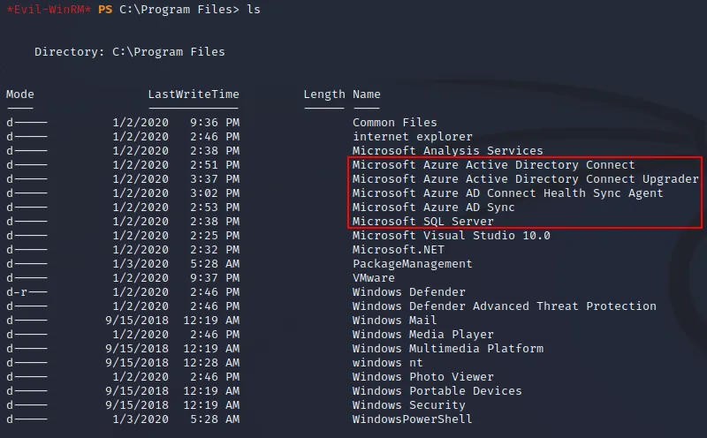Click the 1/3/2020 date of WindowsPowerShell row
The width and height of the screenshot is (707, 438).
pyautogui.click(x=141, y=419)
